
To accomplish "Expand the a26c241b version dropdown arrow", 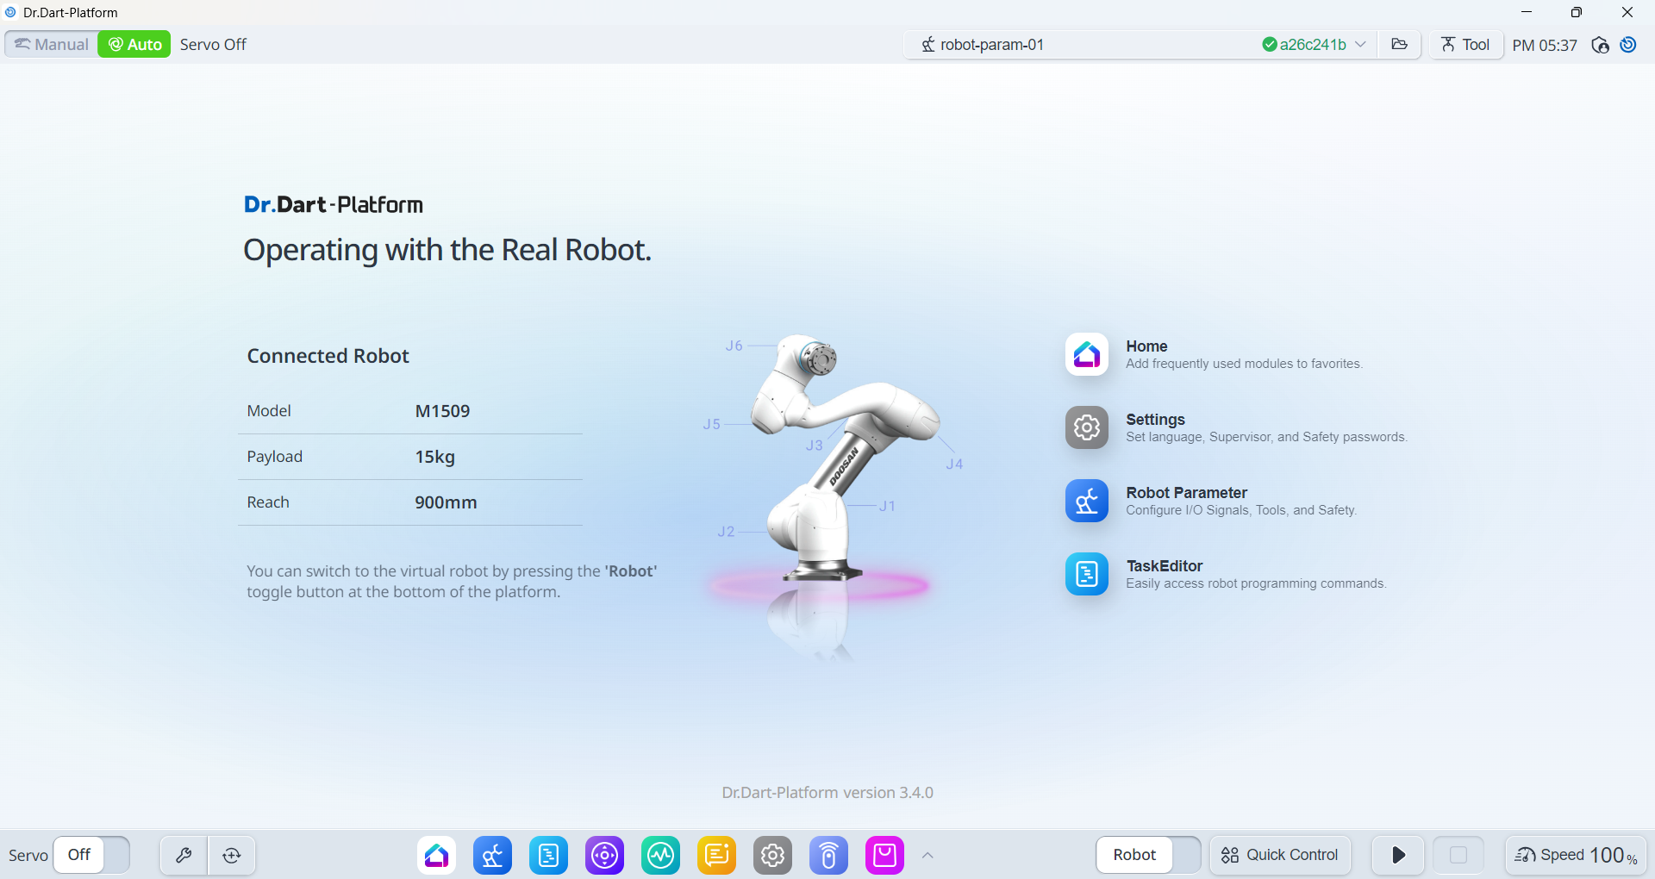I will click(1361, 44).
